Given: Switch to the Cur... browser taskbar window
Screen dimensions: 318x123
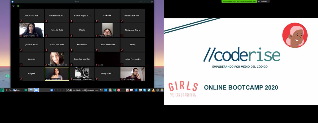Looking at the screenshot, I should 8,90.
